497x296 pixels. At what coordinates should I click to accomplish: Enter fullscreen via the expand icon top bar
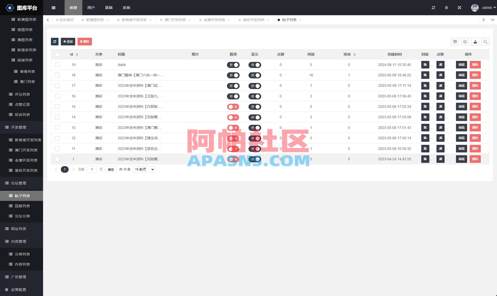point(460,8)
